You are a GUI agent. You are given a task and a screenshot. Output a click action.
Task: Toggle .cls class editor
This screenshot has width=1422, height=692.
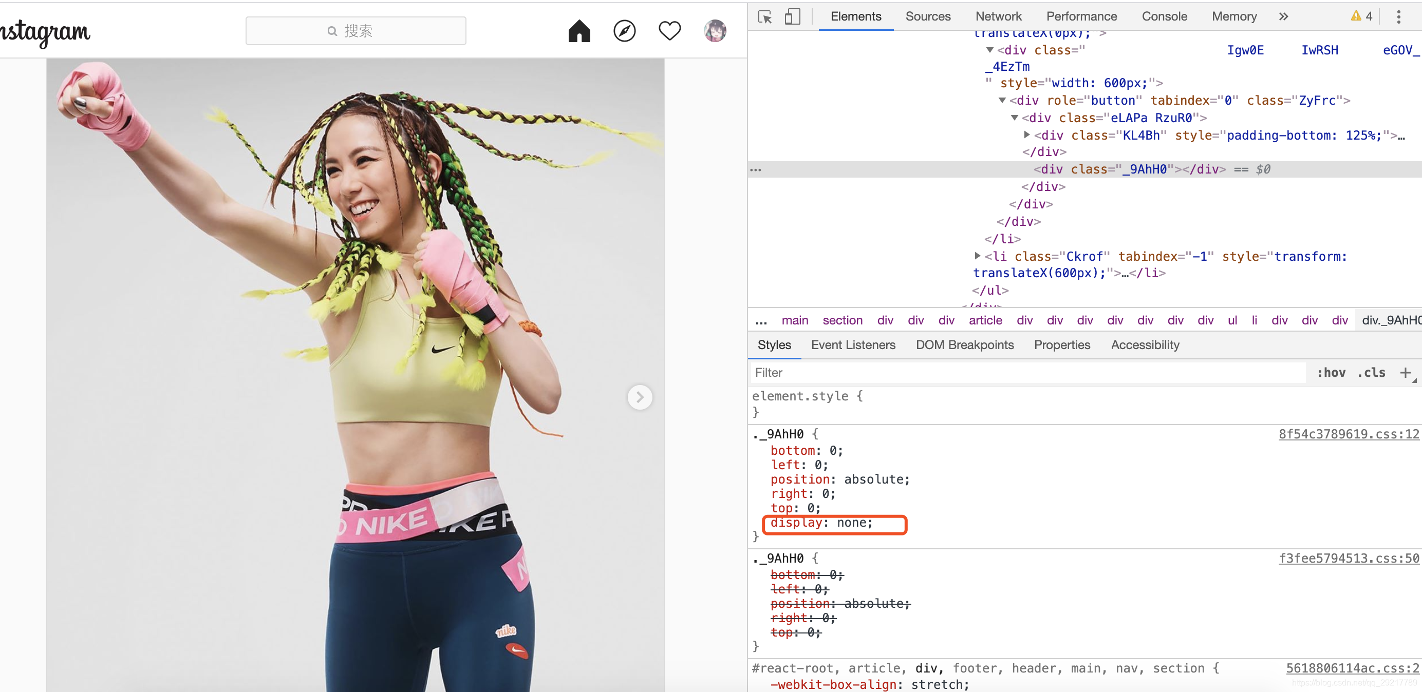[1371, 373]
